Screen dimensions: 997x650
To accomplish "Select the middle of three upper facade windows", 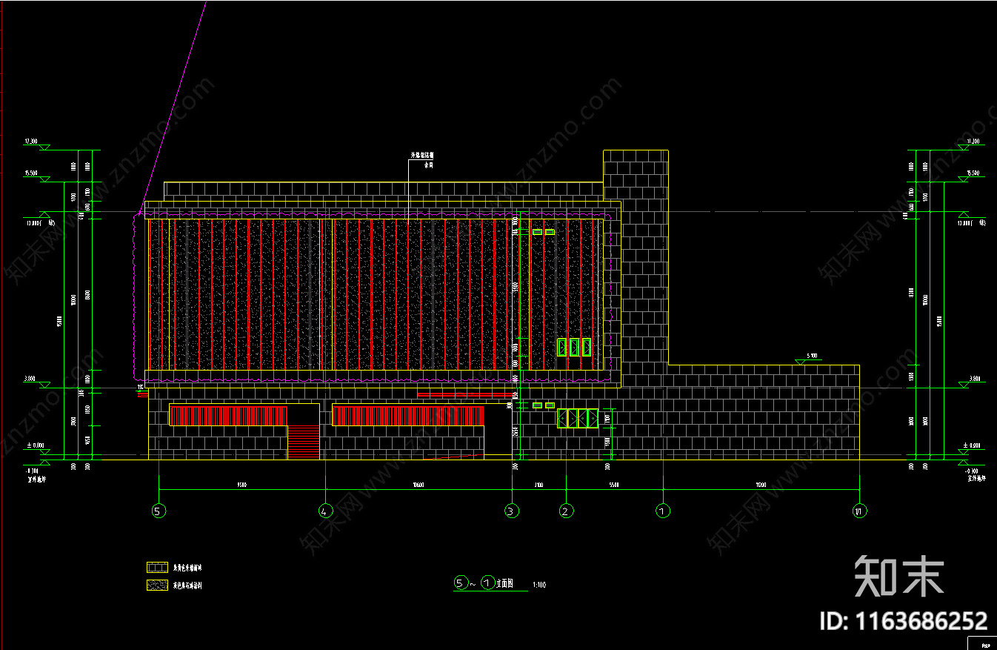I will point(574,347).
